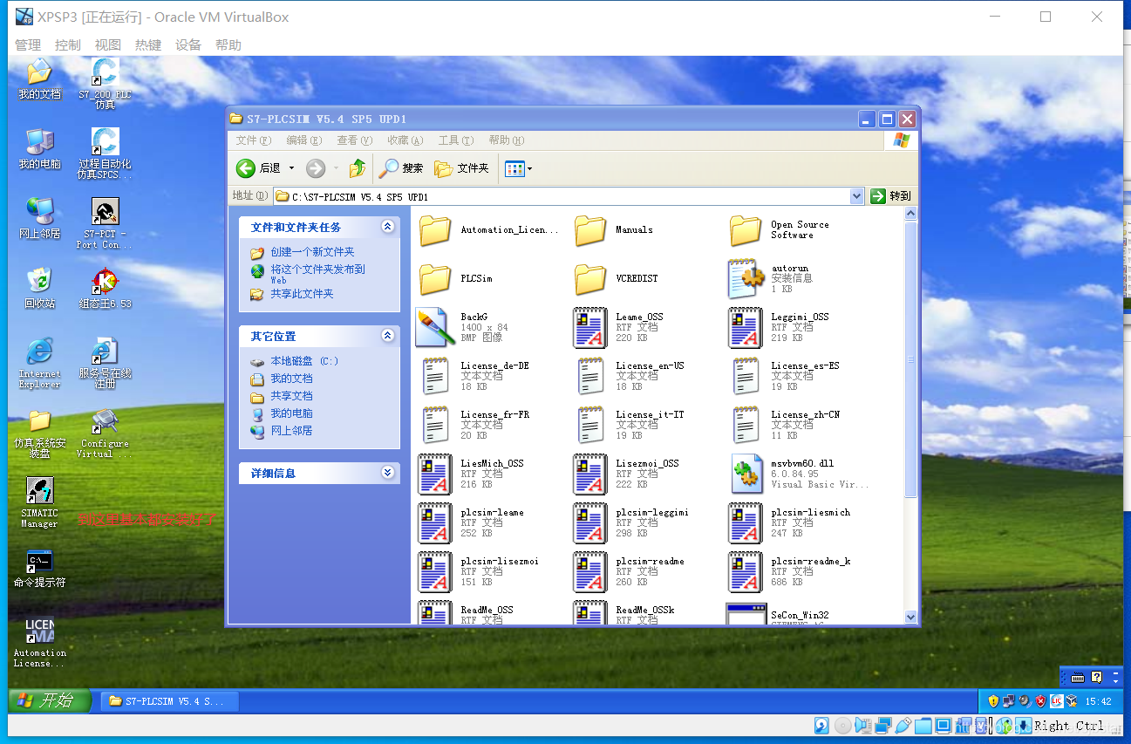Select the Internet Explorer desktop icon
Viewport: 1131px width, 744px height.
(39, 363)
